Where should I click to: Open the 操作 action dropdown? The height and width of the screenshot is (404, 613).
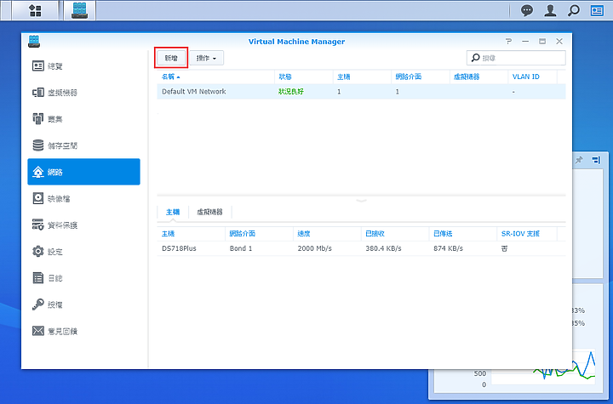click(206, 58)
